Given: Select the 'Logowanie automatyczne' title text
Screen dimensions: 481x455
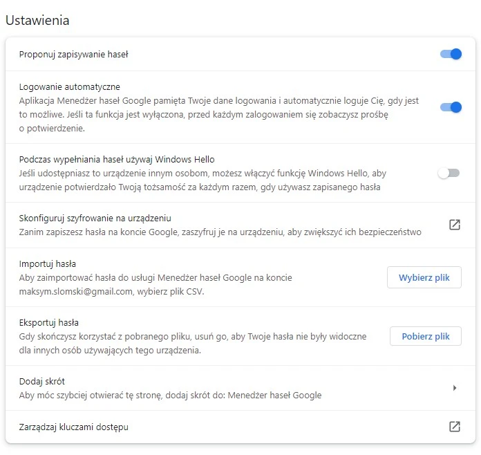Looking at the screenshot, I should [69, 87].
